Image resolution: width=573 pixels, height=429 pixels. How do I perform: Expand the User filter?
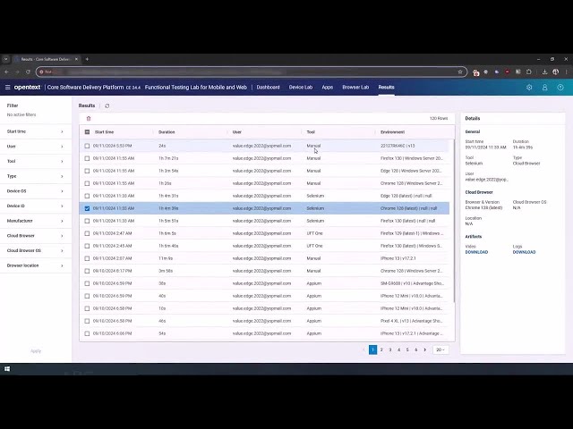pyautogui.click(x=36, y=147)
